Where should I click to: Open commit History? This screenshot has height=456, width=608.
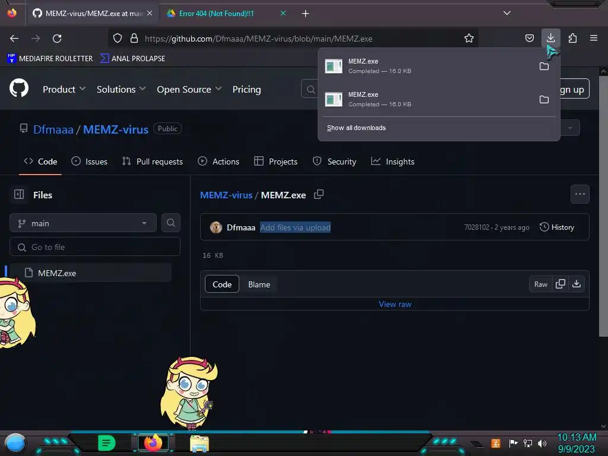coord(557,227)
